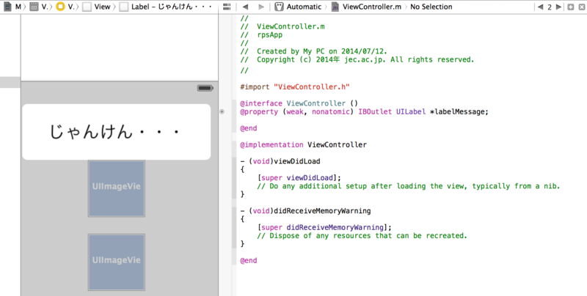Show related items grid menu
The width and height of the screenshot is (587, 296).
pyautogui.click(x=227, y=7)
